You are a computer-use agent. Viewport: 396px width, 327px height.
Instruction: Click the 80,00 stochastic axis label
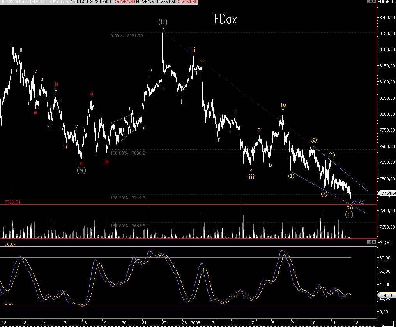(x=385, y=258)
